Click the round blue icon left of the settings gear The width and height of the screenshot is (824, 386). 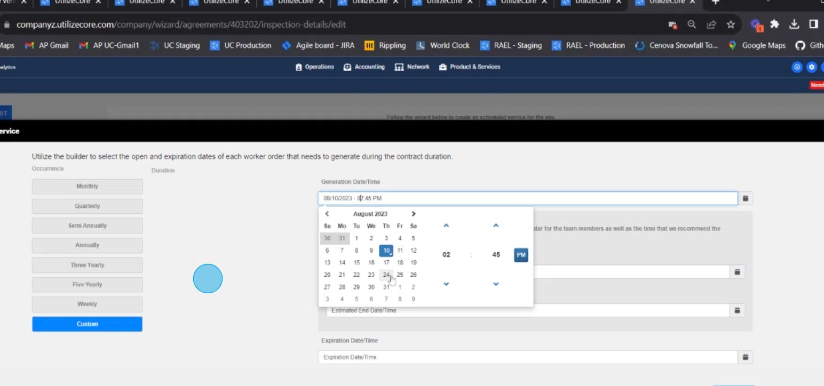coord(797,67)
